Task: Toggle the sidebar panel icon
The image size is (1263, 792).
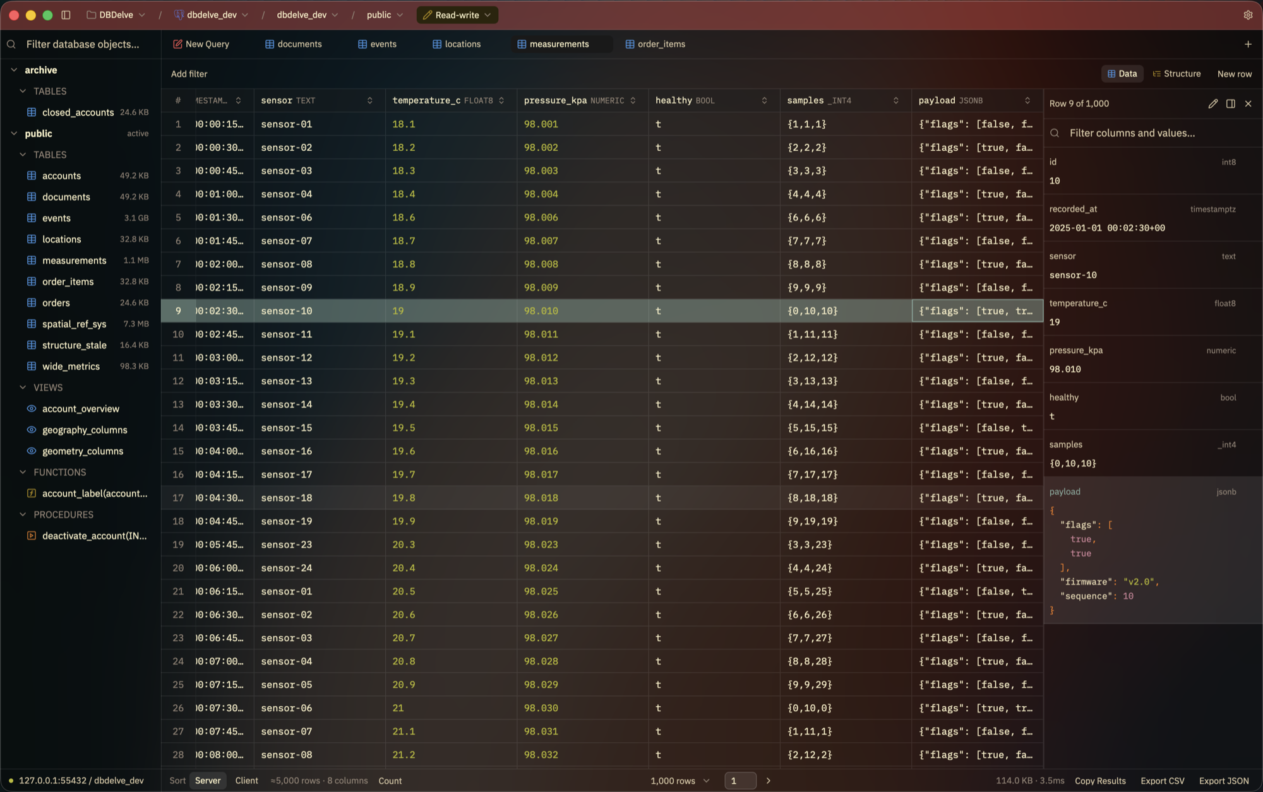Action: point(66,15)
